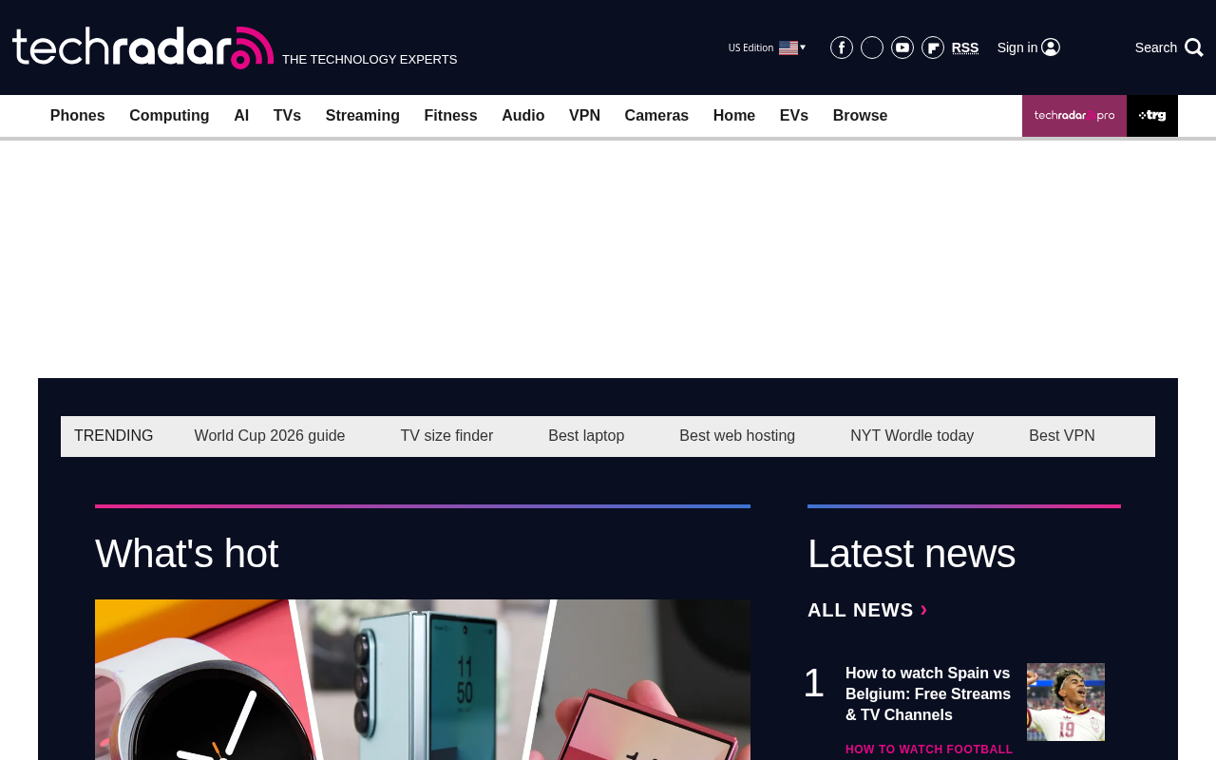
Task: Click the Sign in user profile icon
Action: click(x=1051, y=47)
